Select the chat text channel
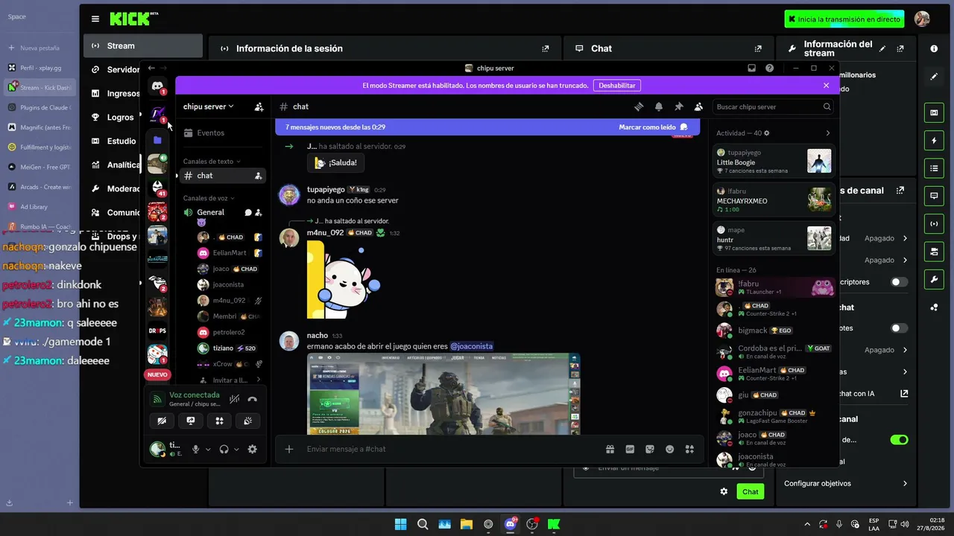 tap(221, 176)
